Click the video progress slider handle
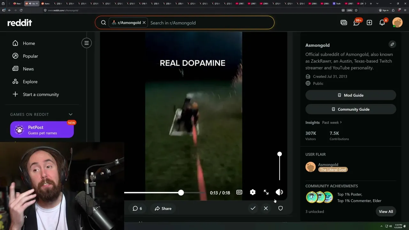This screenshot has width=409, height=230. (x=181, y=193)
